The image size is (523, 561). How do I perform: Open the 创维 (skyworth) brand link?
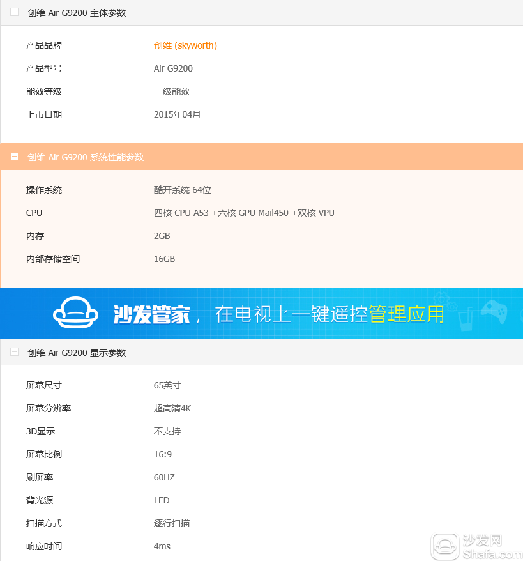pyautogui.click(x=185, y=45)
